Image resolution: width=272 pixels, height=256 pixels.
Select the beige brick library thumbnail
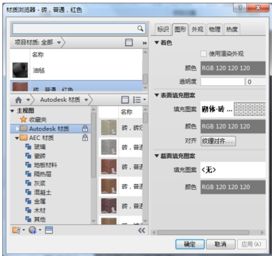[109, 127]
